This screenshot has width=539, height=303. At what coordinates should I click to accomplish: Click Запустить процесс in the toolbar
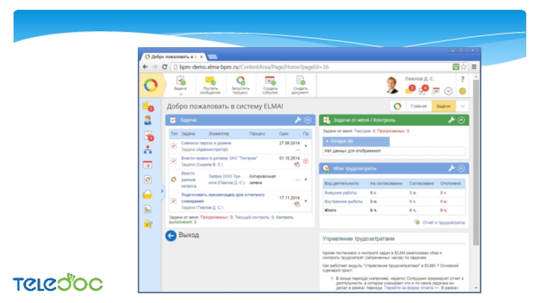point(241,85)
